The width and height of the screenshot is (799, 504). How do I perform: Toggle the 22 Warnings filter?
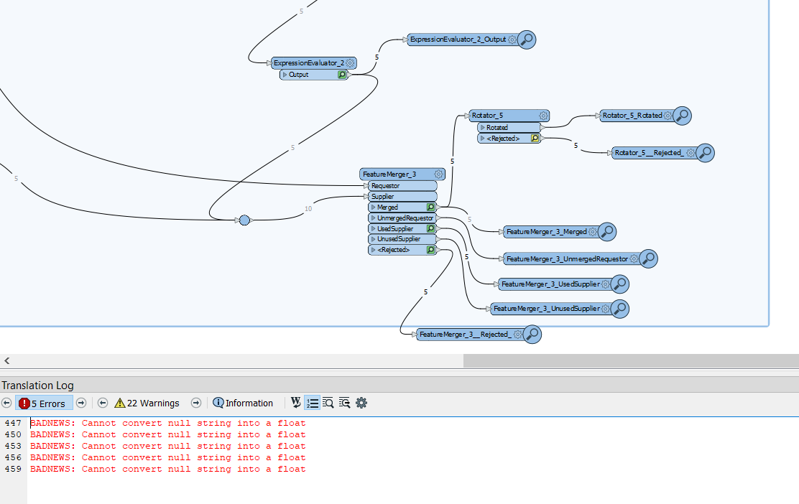pyautogui.click(x=147, y=403)
